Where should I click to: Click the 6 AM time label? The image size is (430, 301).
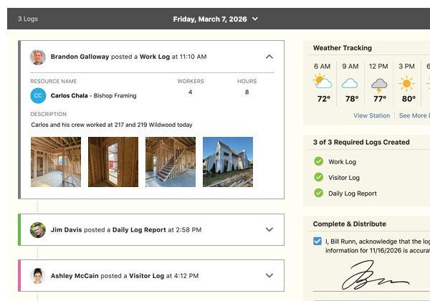(322, 67)
